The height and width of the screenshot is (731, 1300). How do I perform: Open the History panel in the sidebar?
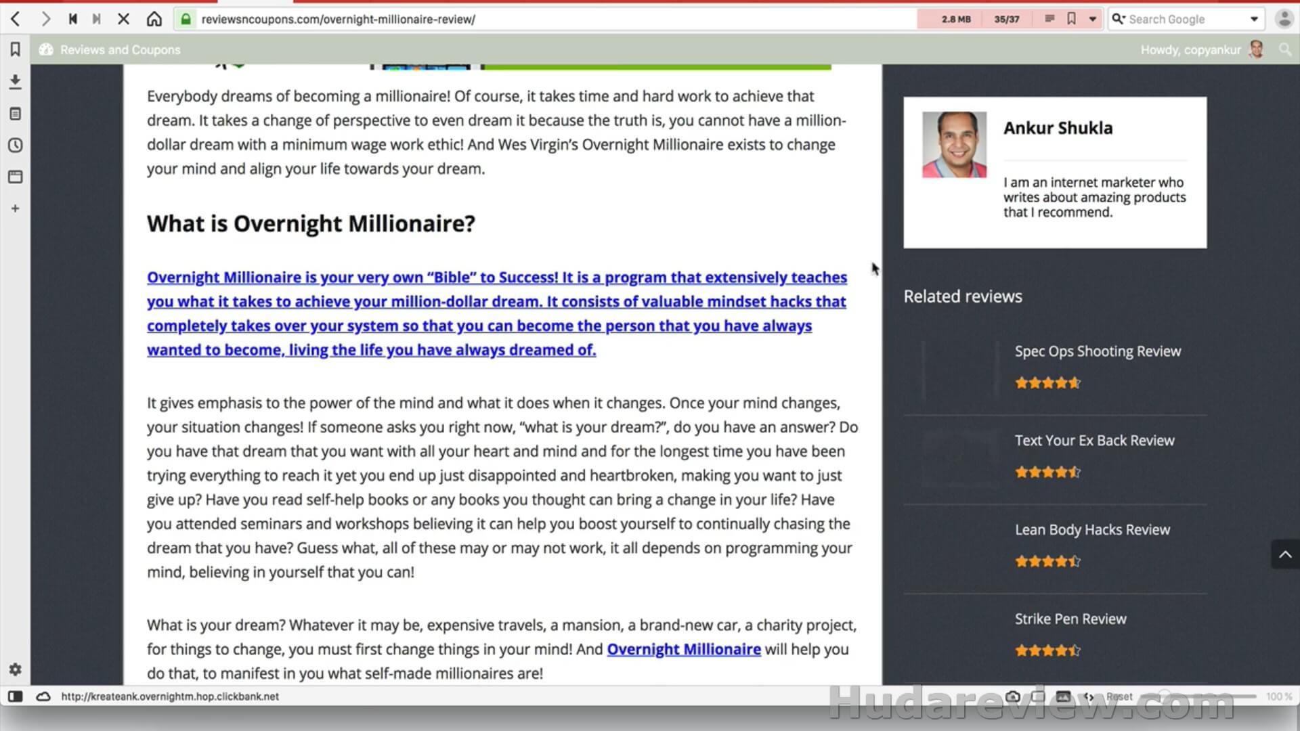click(x=15, y=146)
